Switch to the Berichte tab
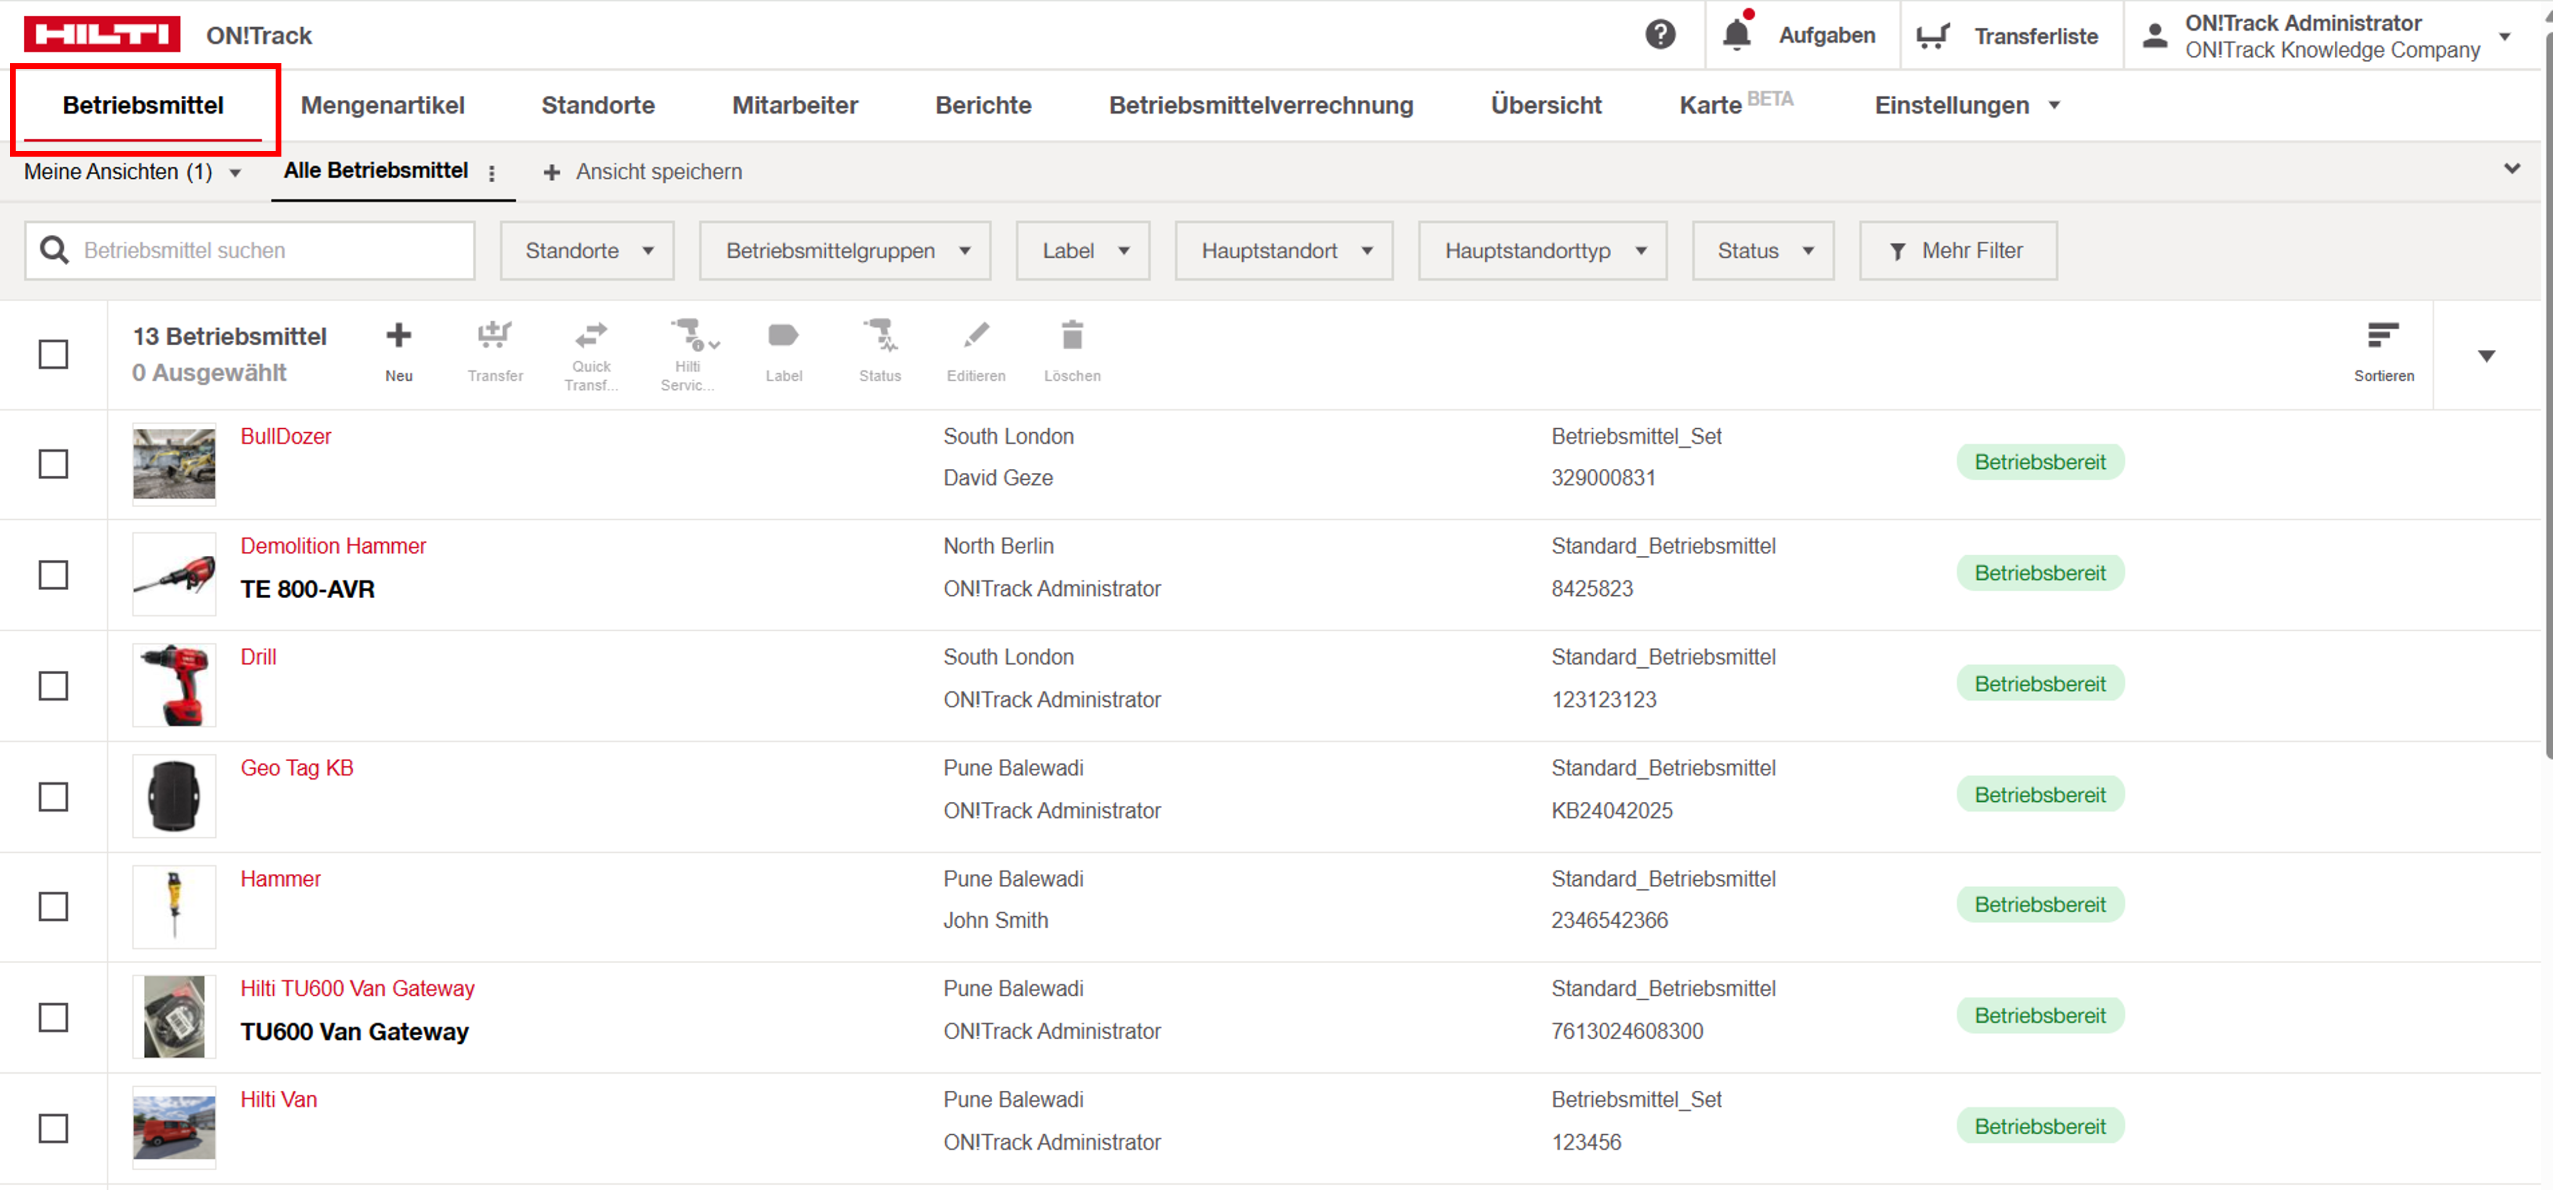Screen dimensions: 2553x1190 [983, 105]
